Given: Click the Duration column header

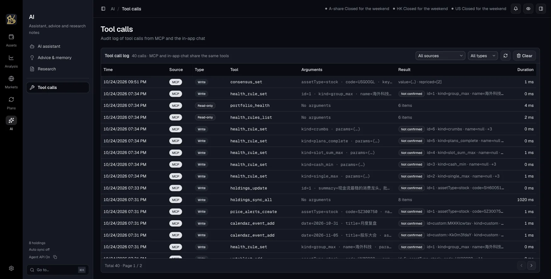Looking at the screenshot, I should point(525,69).
